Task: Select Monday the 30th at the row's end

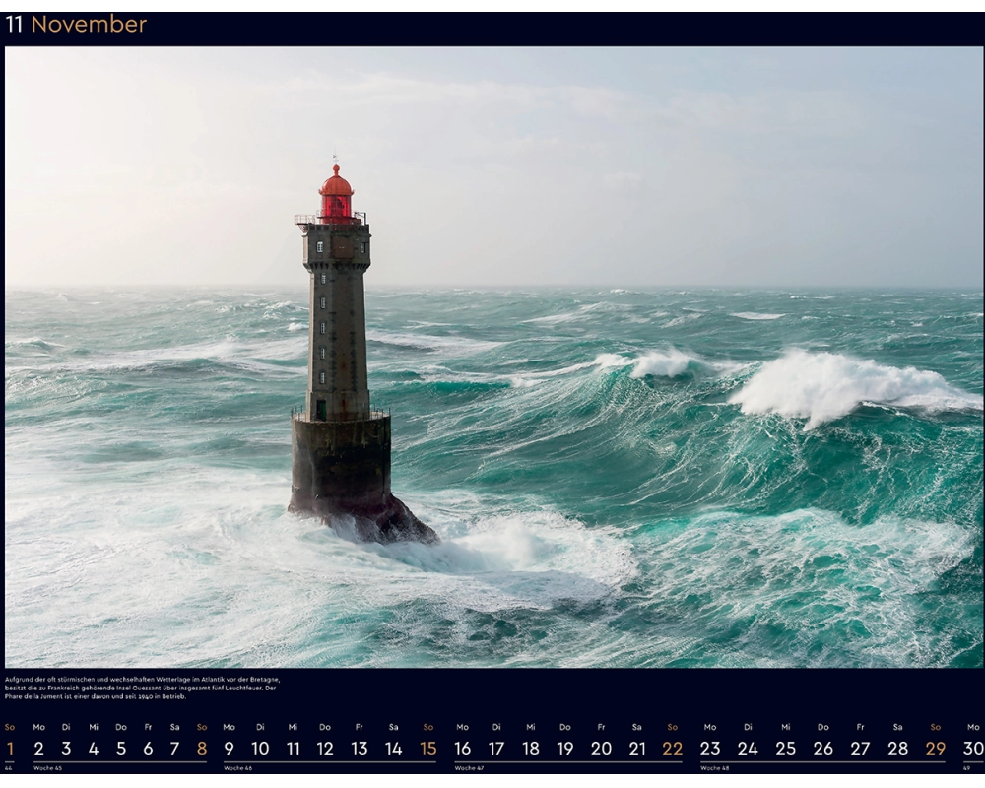Action: click(x=973, y=749)
